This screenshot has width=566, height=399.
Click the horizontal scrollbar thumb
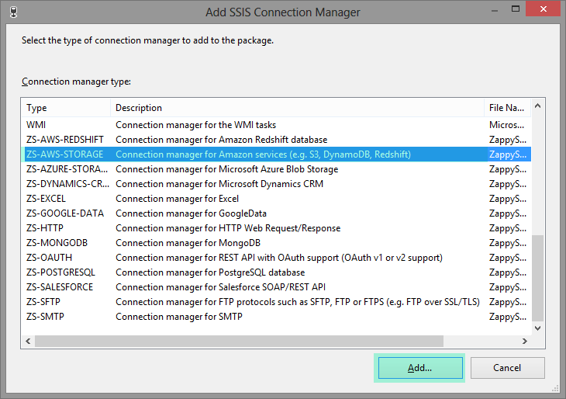(x=239, y=341)
